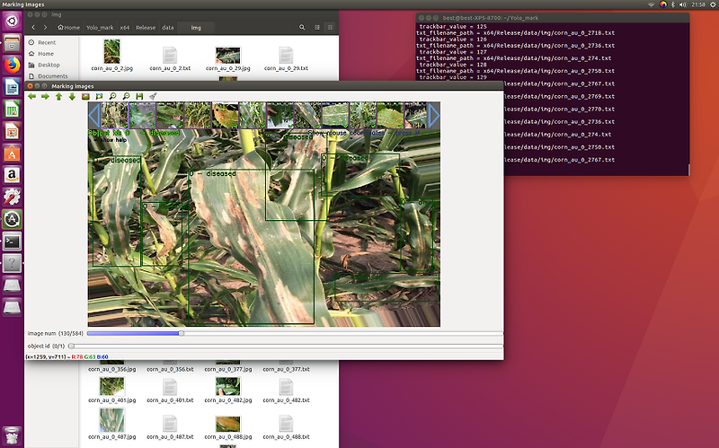
Task: Go to Home in the Files path bar
Action: [x=69, y=28]
